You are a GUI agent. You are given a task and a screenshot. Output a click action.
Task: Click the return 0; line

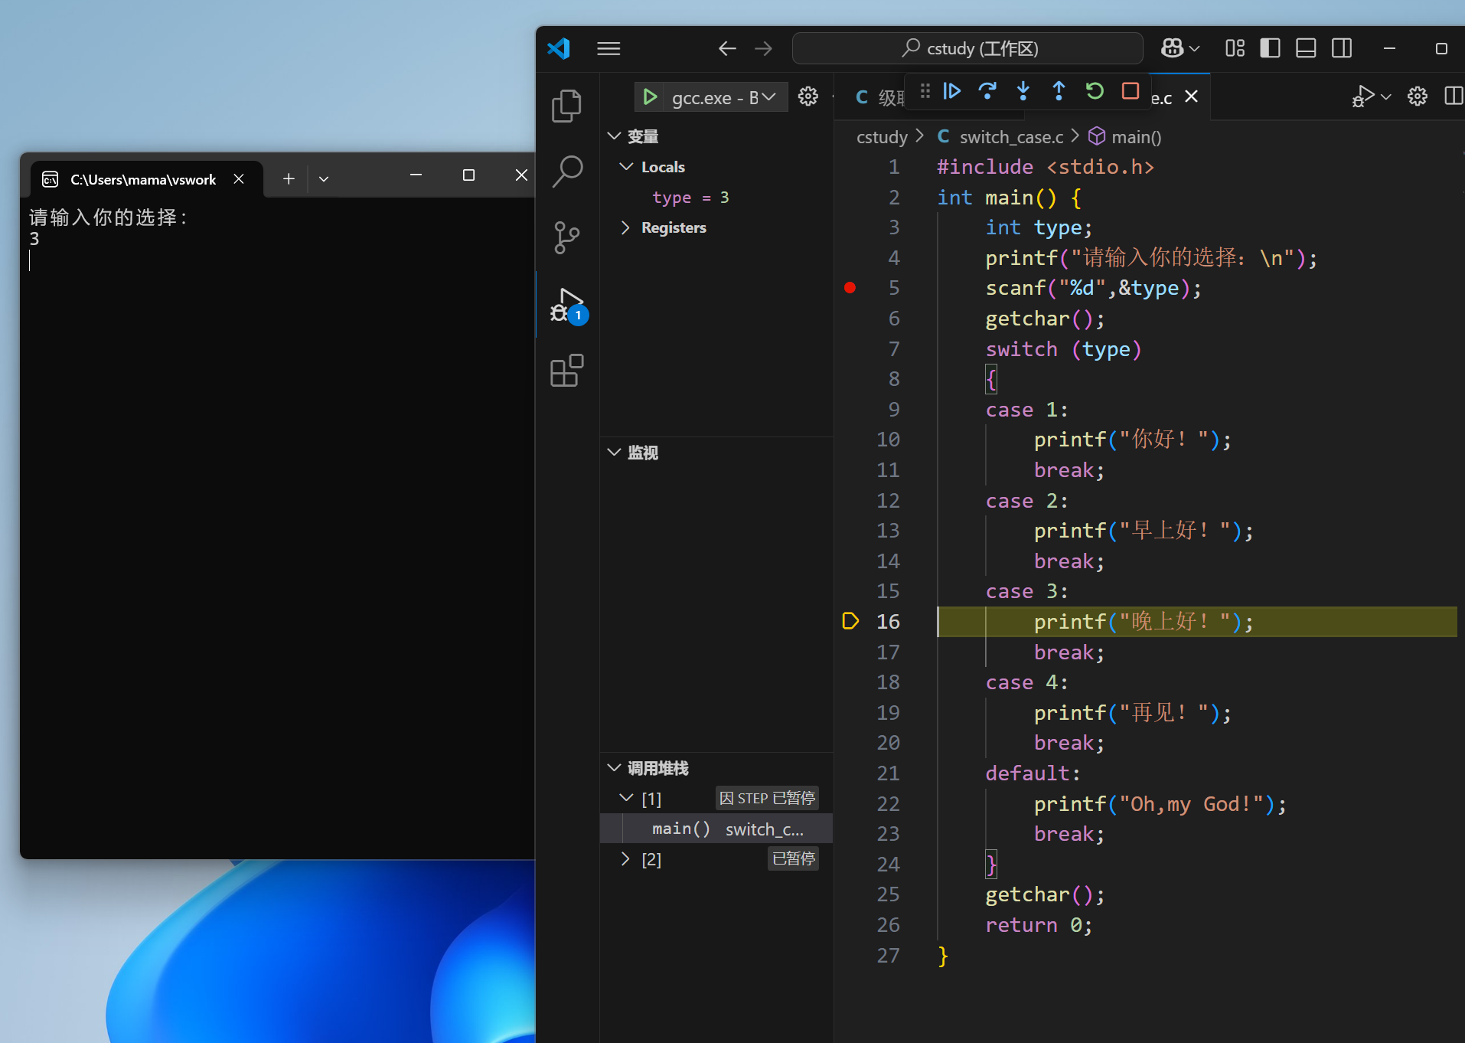coord(1039,925)
